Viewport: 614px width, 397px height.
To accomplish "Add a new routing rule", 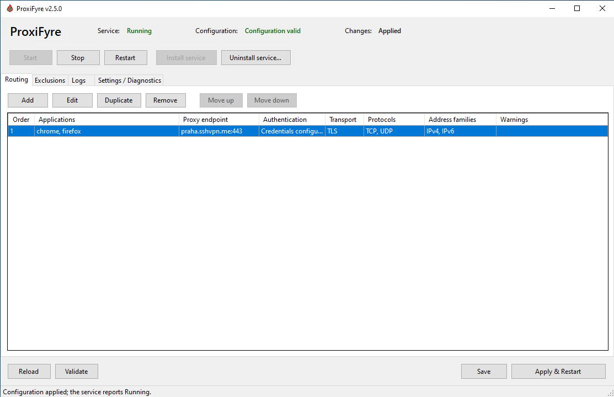I will click(28, 100).
